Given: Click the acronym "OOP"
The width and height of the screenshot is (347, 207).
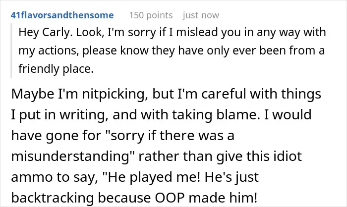Looking at the screenshot, I should pos(170,198).
